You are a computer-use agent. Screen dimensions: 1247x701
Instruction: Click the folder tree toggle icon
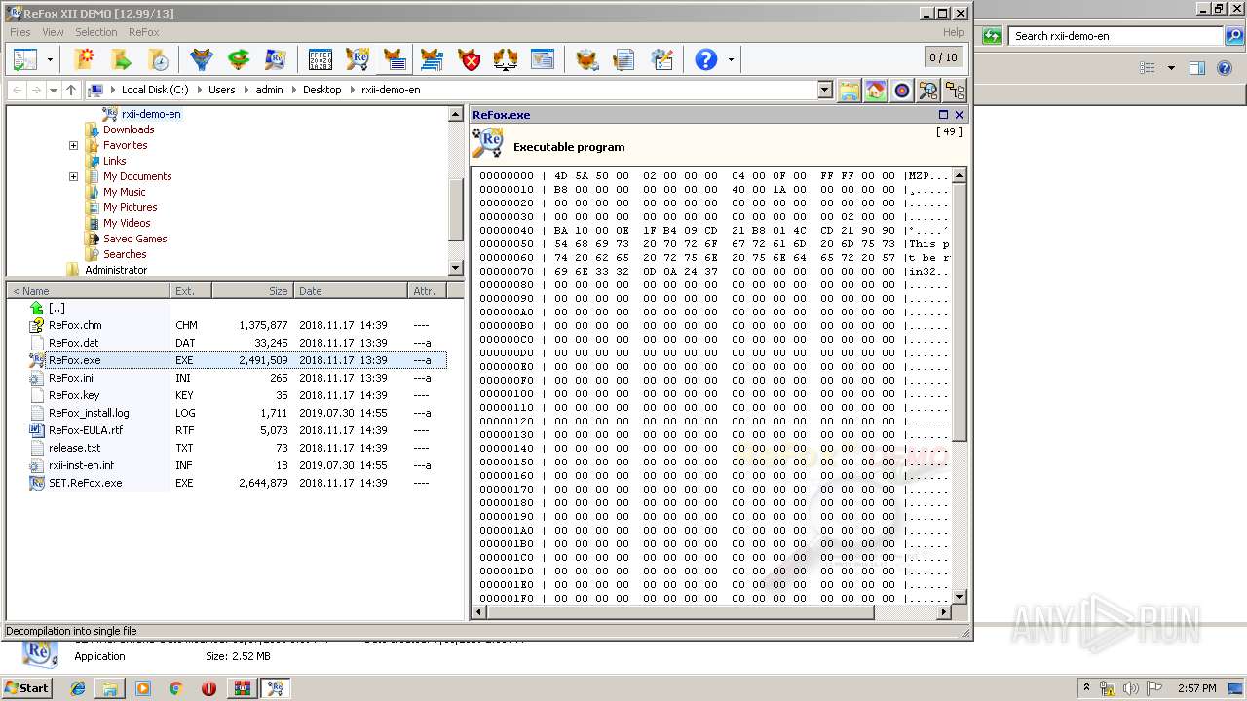point(955,91)
